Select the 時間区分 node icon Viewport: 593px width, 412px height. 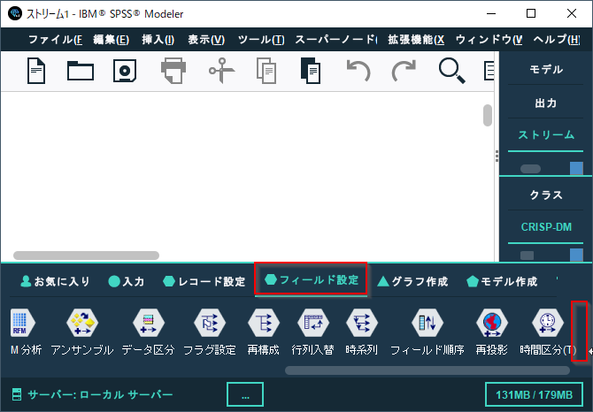coord(548,323)
